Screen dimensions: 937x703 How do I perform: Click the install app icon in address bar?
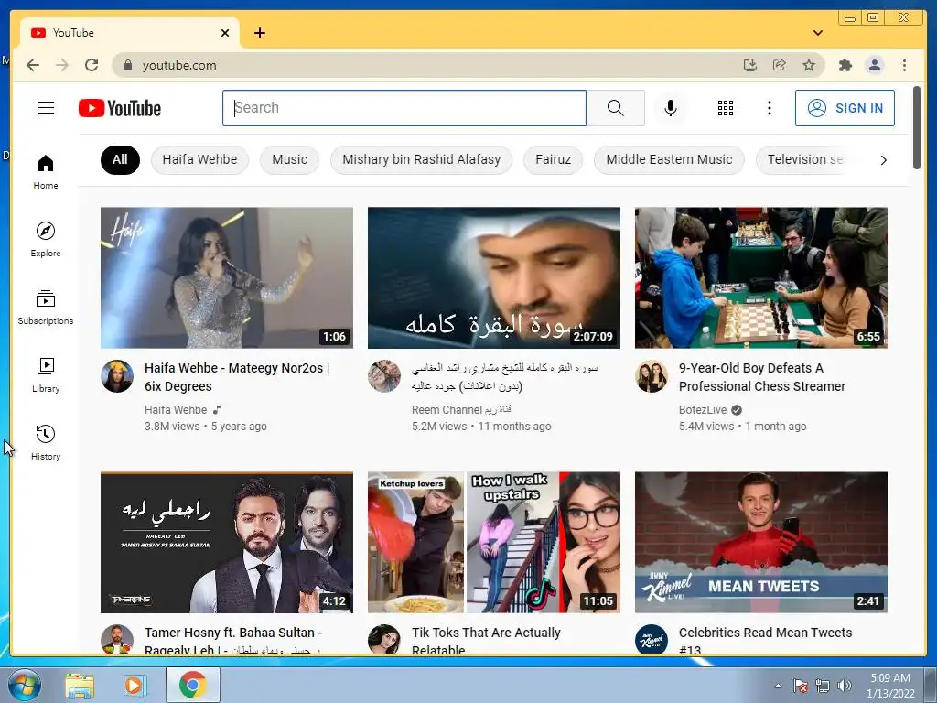tap(750, 65)
